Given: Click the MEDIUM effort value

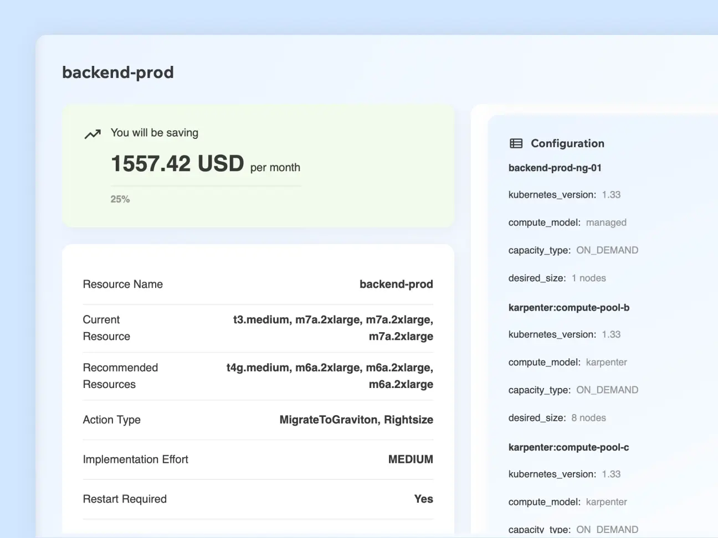Looking at the screenshot, I should 411,459.
